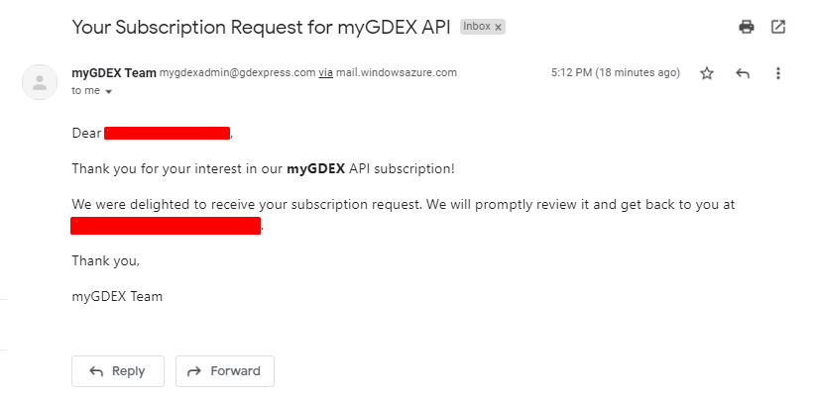Click the redacted email address in body
Image resolution: width=814 pixels, height=400 pixels.
point(166,226)
